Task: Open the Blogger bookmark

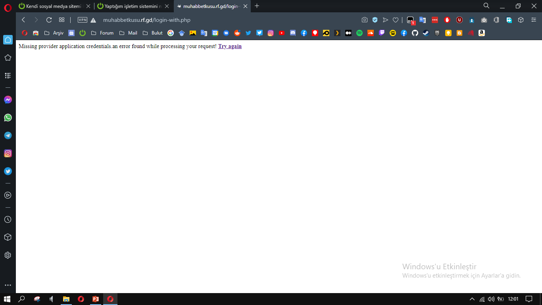Action: coord(459,33)
